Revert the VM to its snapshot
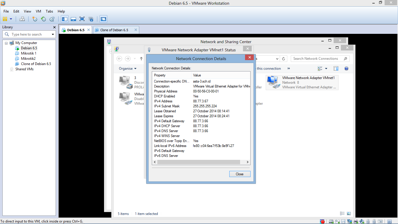The image size is (398, 224). [x=43, y=19]
